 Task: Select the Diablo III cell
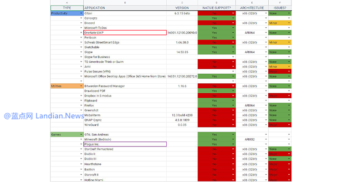(125, 159)
